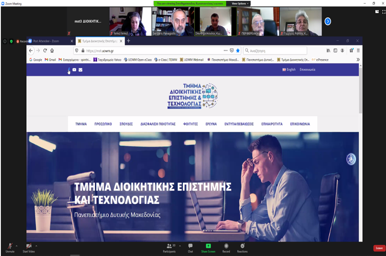Open the ΔΙΑΣΦΑΛΙΣΗ ΠΟΙΟΤΗΤΑΣ menu
386x256 pixels.
pos(158,124)
